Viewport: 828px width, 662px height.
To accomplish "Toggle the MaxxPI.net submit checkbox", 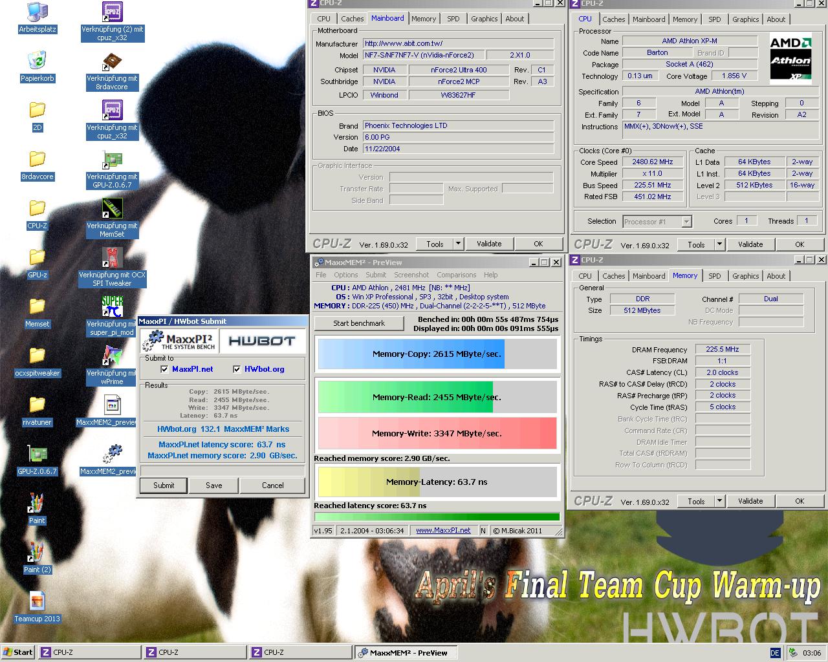I will tap(164, 369).
